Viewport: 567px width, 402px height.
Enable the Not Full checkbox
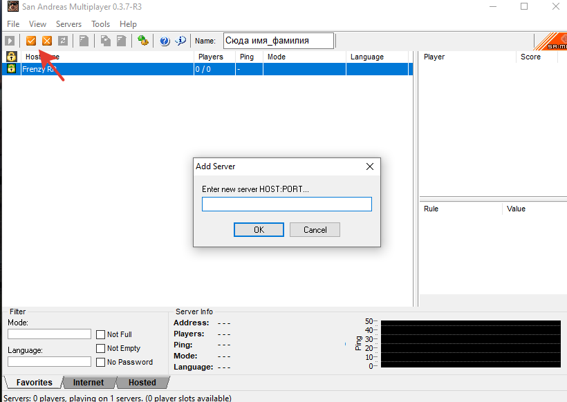tap(100, 334)
